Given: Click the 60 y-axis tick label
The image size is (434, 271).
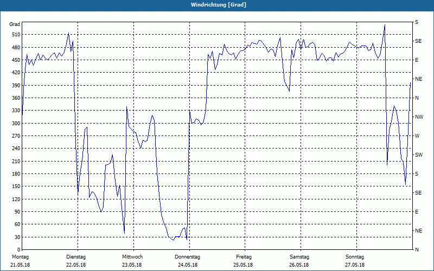Looking at the screenshot, I should (x=17, y=224).
